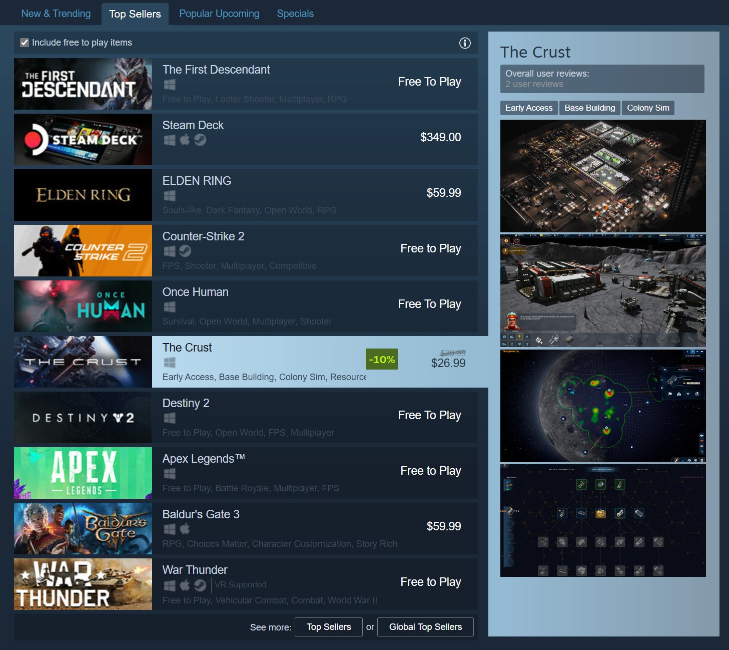View The Crust moon map screenshot
The width and height of the screenshot is (729, 650).
(x=603, y=406)
